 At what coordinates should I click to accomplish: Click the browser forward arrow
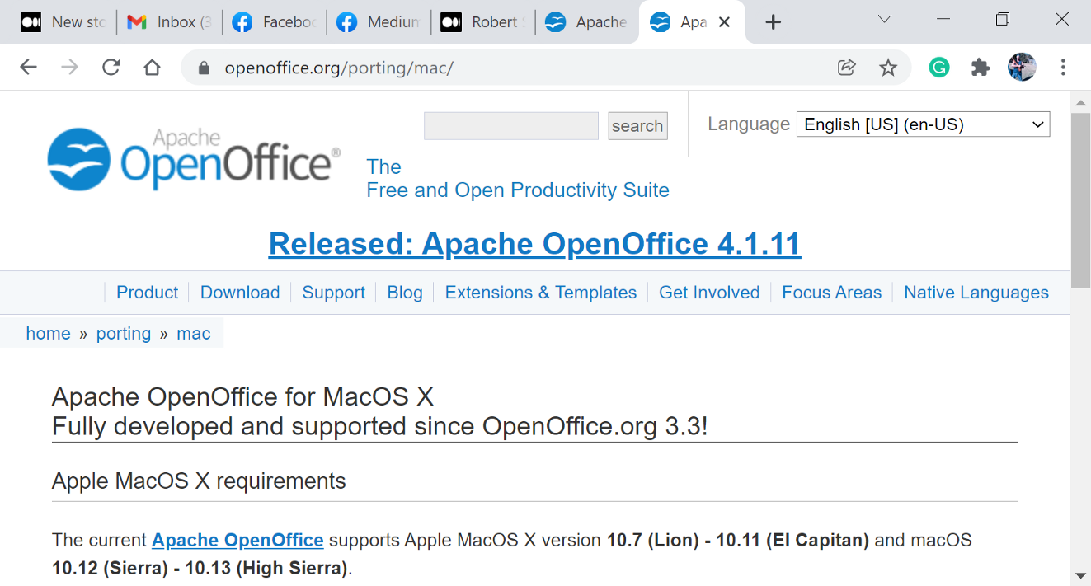click(70, 68)
